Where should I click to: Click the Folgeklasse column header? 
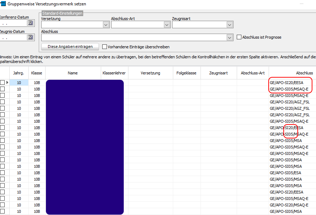point(187,73)
